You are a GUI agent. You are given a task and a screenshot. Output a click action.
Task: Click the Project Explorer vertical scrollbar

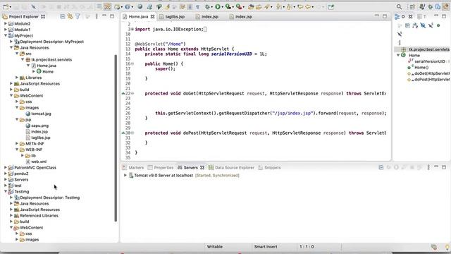point(116,138)
